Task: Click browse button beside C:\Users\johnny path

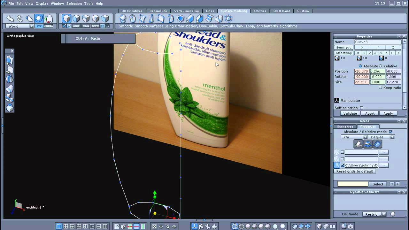Action: click(383, 165)
